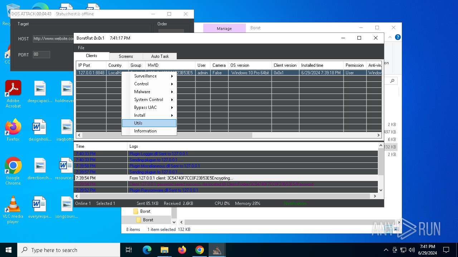Open File Explorer from taskbar

[x=164, y=250]
